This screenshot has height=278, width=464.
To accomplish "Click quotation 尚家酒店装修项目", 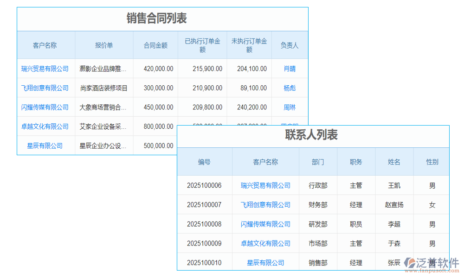I will point(103,88).
